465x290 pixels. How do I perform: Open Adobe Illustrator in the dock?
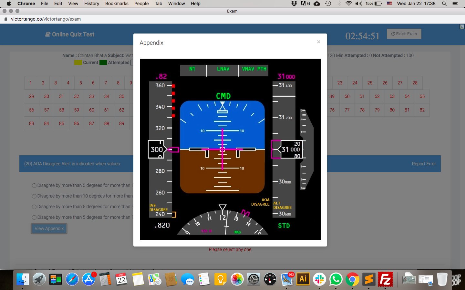click(x=303, y=279)
